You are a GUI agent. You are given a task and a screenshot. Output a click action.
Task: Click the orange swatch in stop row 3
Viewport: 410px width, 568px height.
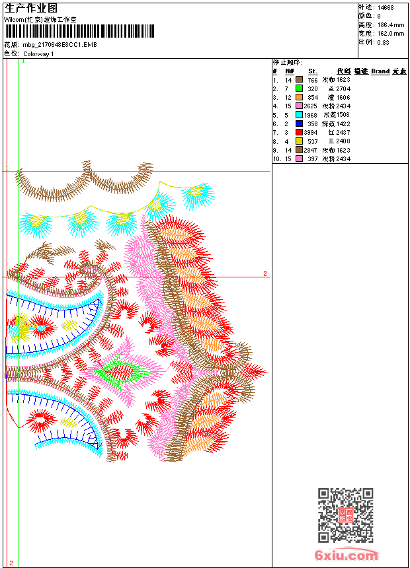pyautogui.click(x=299, y=97)
